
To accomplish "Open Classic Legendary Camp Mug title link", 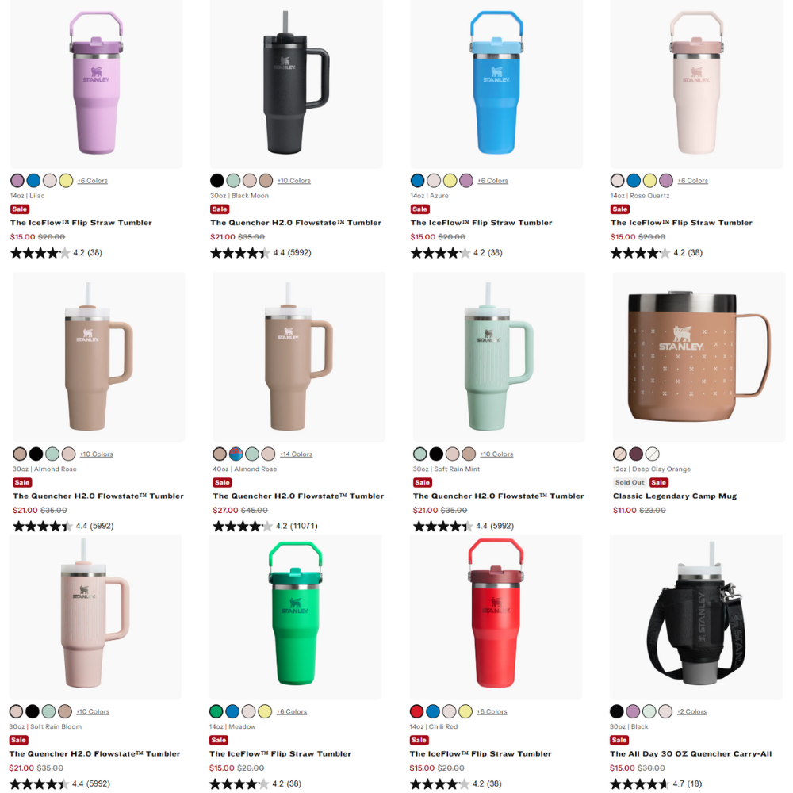I will click(x=675, y=496).
